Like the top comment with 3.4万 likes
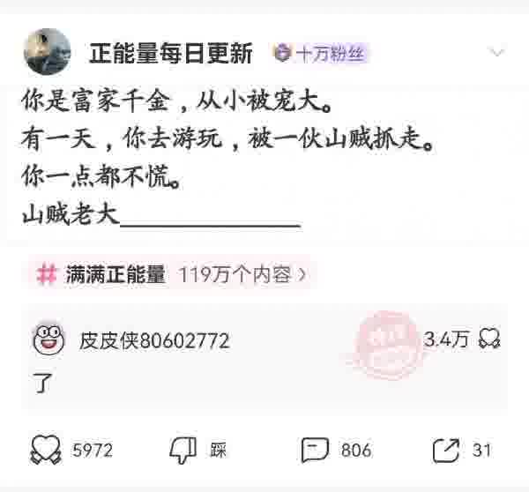Screen dimensions: 529x492 coord(489,339)
